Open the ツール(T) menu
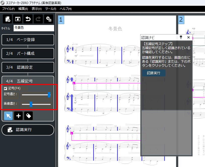Image resolution: width=205 pixels, height=167 pixels. tap(51, 9)
